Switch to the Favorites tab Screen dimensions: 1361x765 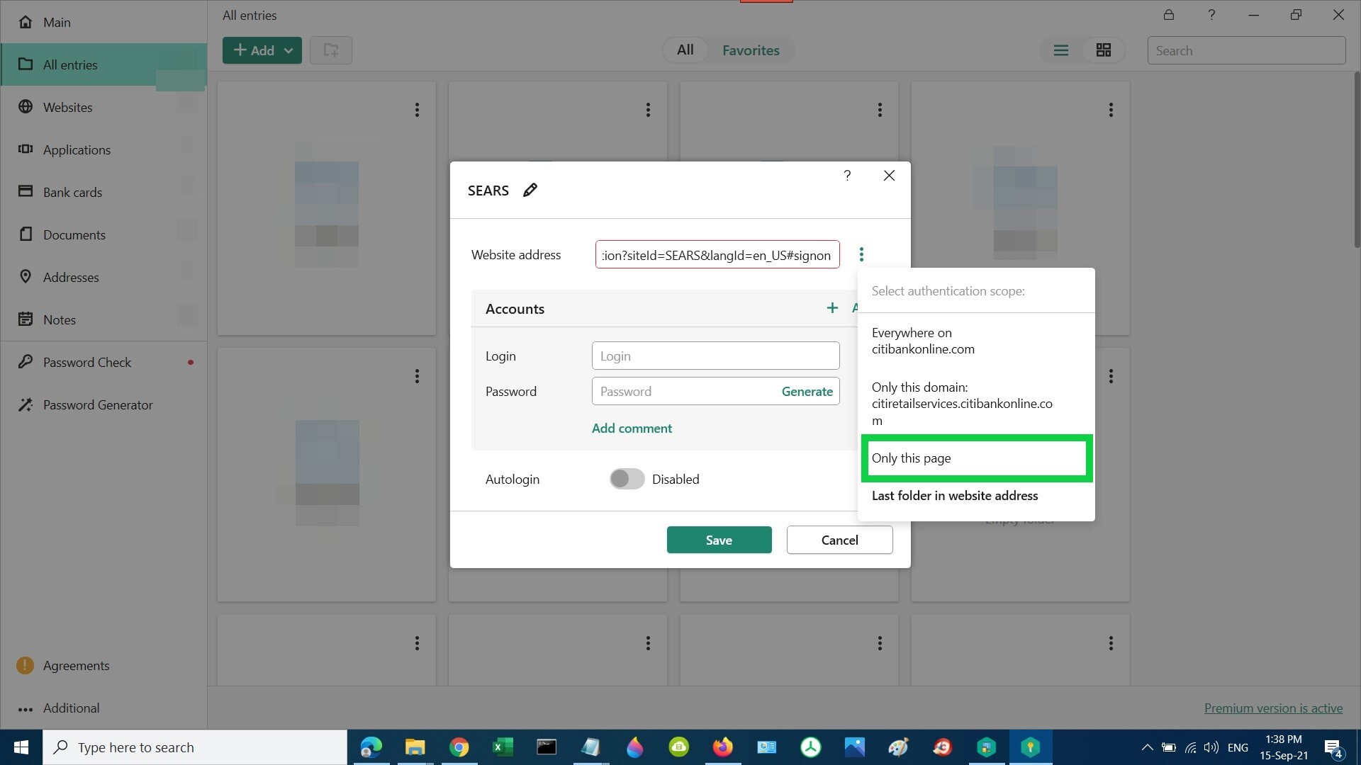pos(751,50)
